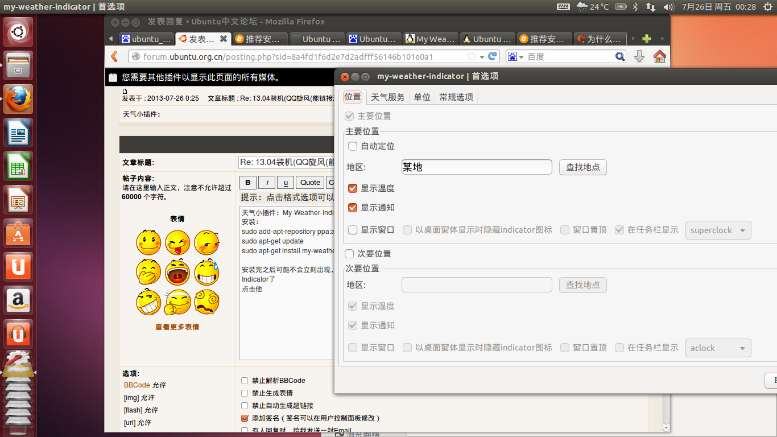Open Ubuntu Software Center in the launcher
The image size is (777, 437).
[x=19, y=233]
